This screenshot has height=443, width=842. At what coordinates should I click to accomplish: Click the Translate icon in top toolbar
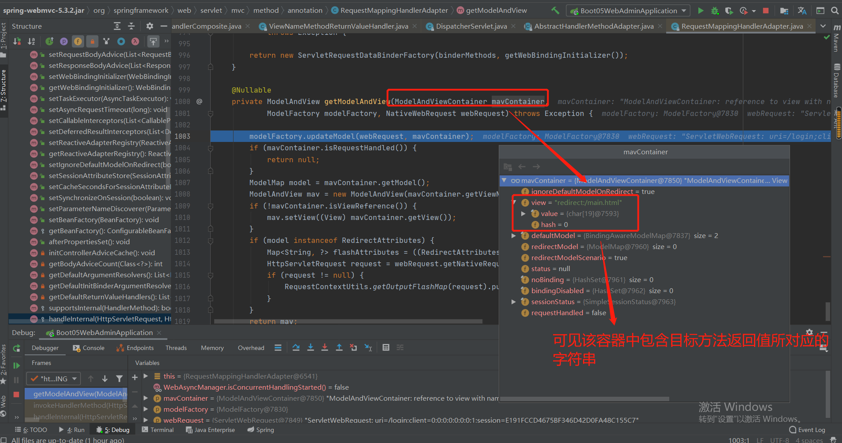click(x=802, y=10)
